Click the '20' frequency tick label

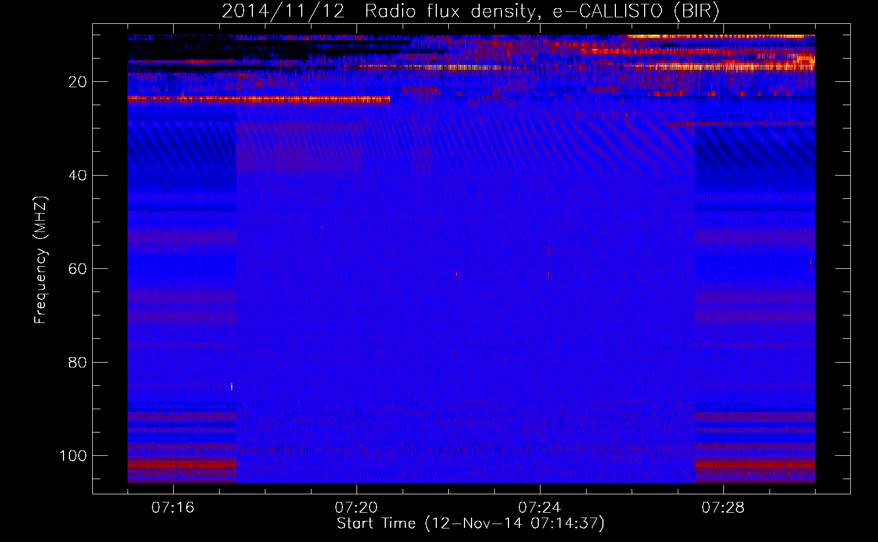tap(78, 82)
